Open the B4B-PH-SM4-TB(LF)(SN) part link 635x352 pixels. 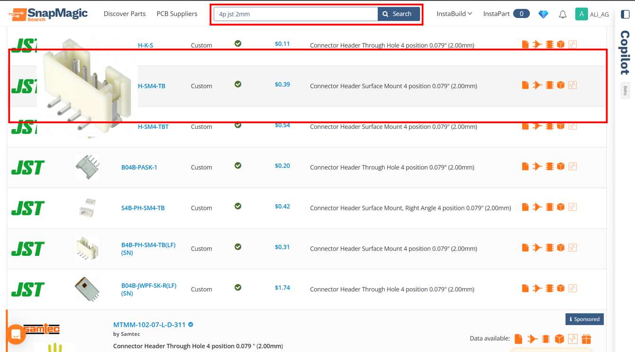148,249
